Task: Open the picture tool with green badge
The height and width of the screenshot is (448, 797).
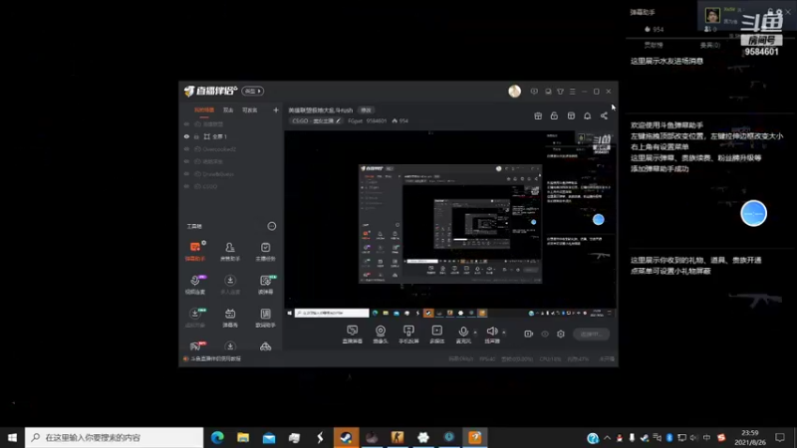Action: (265, 285)
